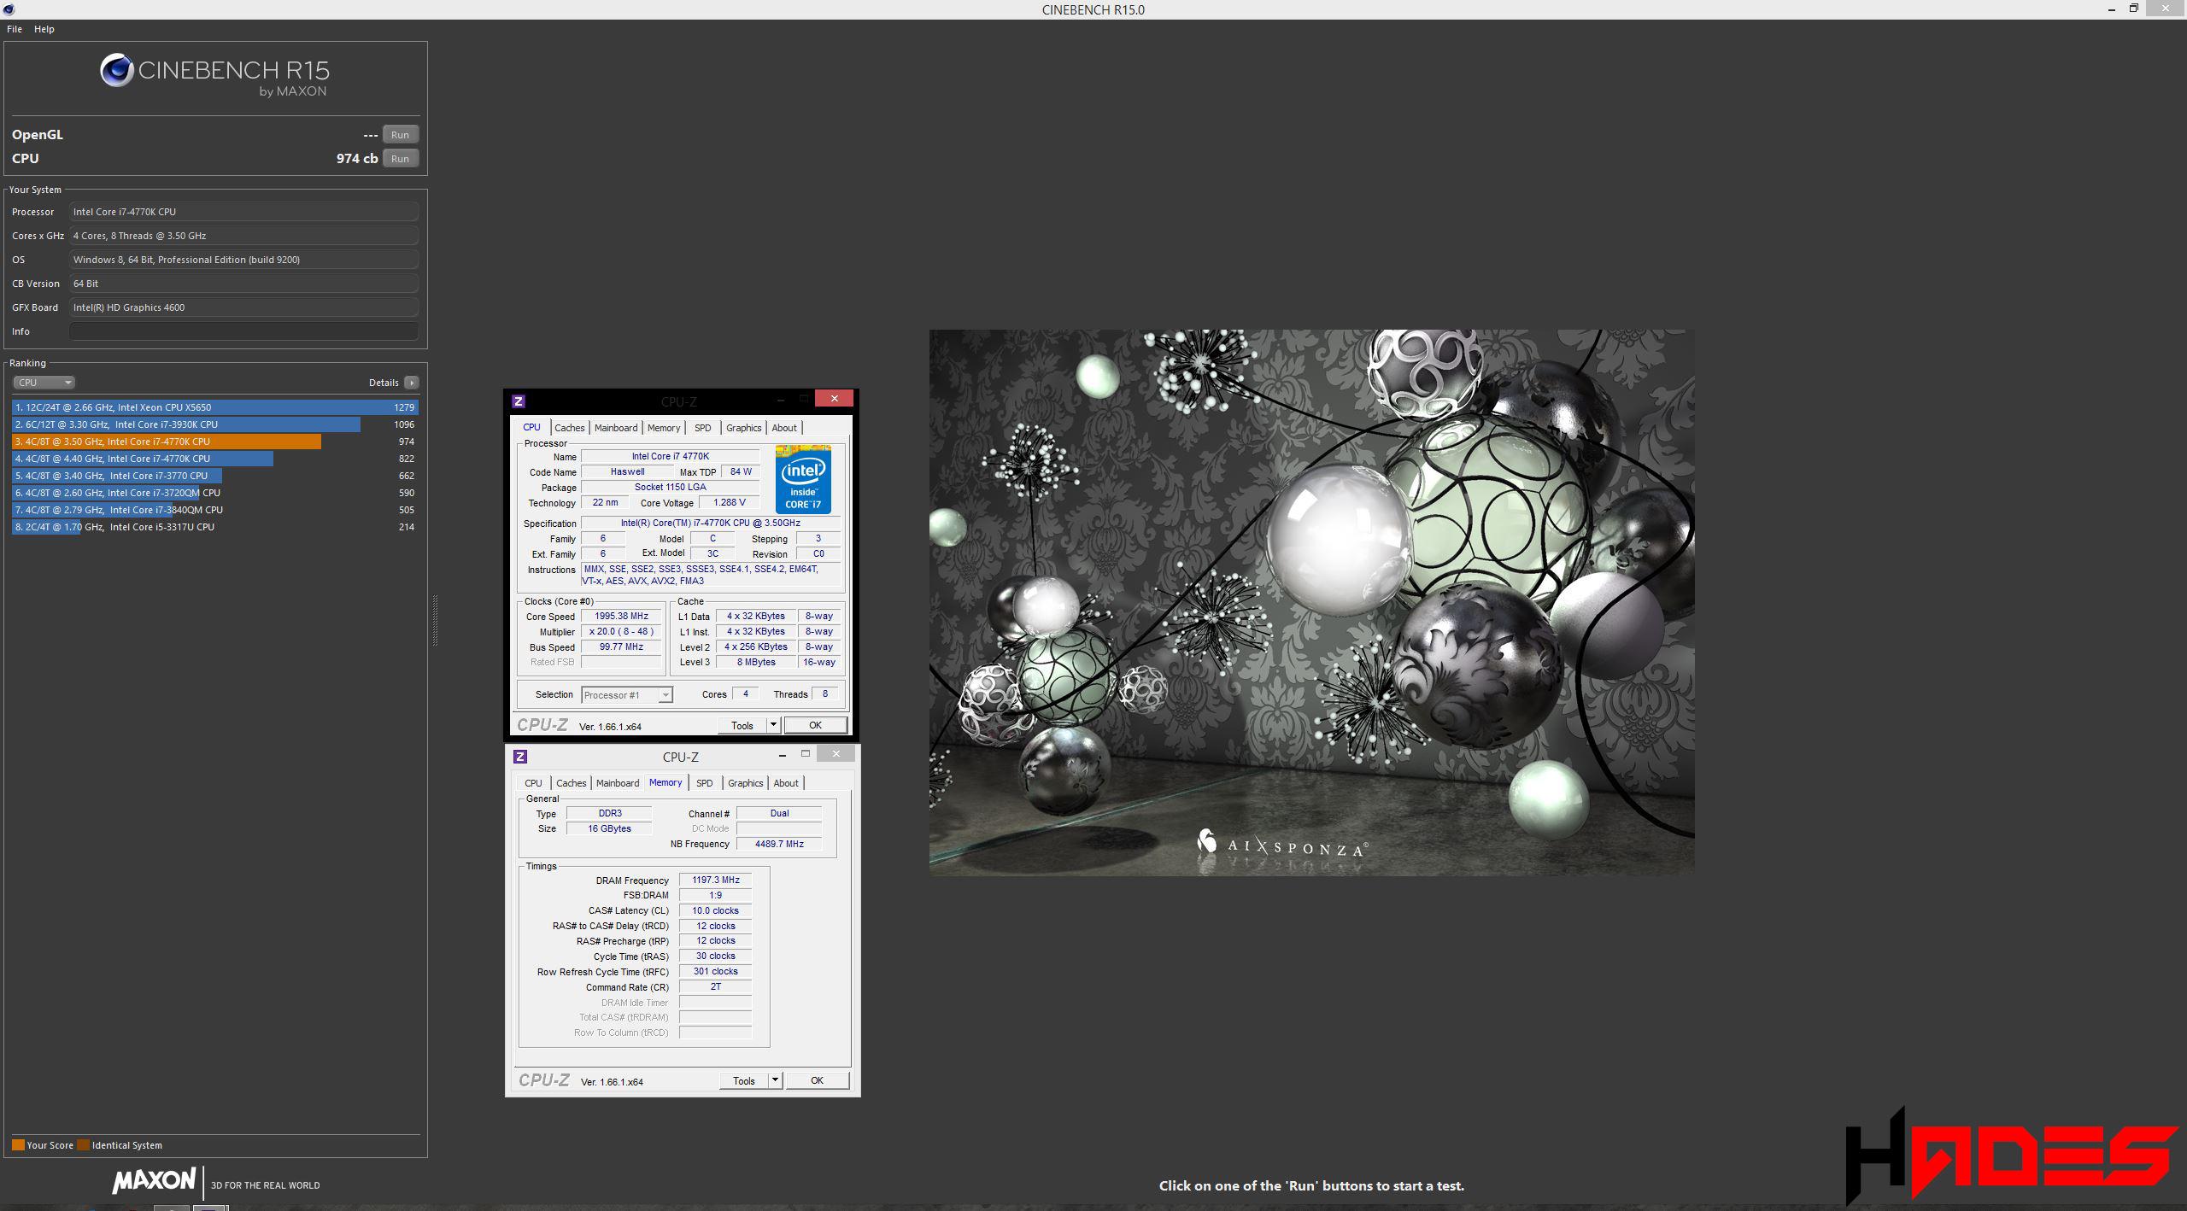The width and height of the screenshot is (2187, 1211).
Task: Click the Identical System brown legend swatch
Action: (x=83, y=1145)
